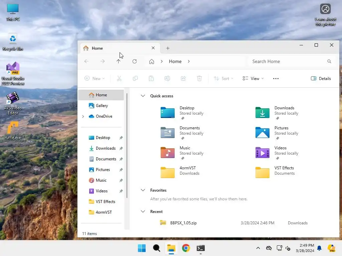Collapse the Favorites section
The width and height of the screenshot is (342, 256).
coord(143,190)
